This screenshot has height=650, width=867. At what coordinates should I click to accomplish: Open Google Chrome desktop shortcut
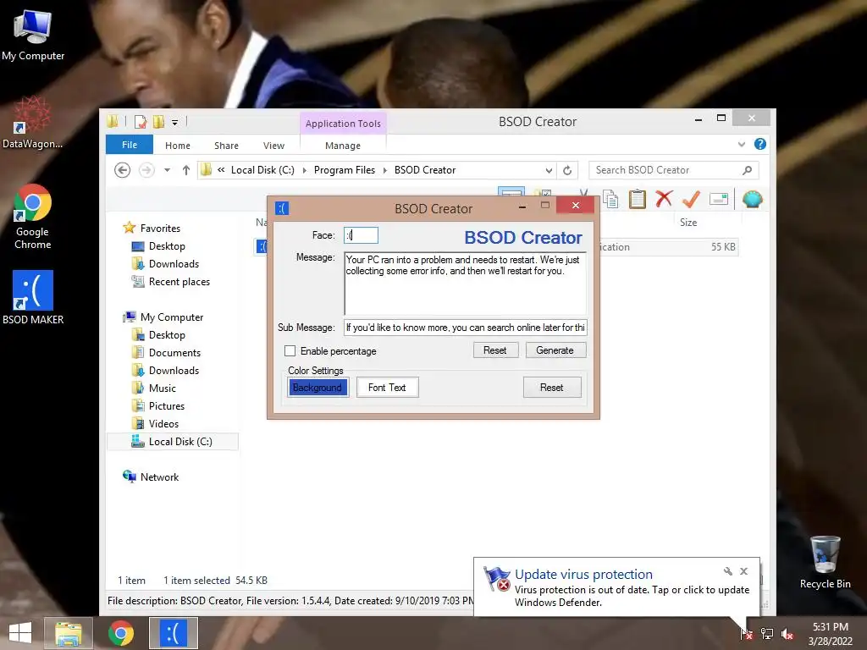point(32,217)
